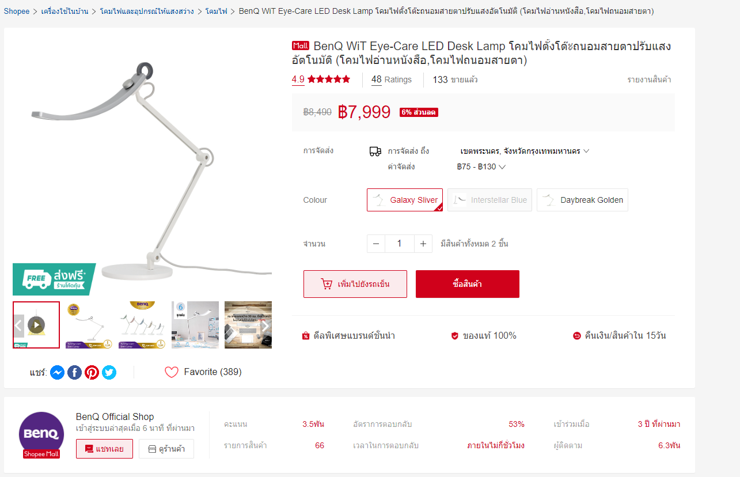Expand shipping fee ฿75 - ฿130 dropdown
Viewport: 740px width, 477px height.
[481, 167]
